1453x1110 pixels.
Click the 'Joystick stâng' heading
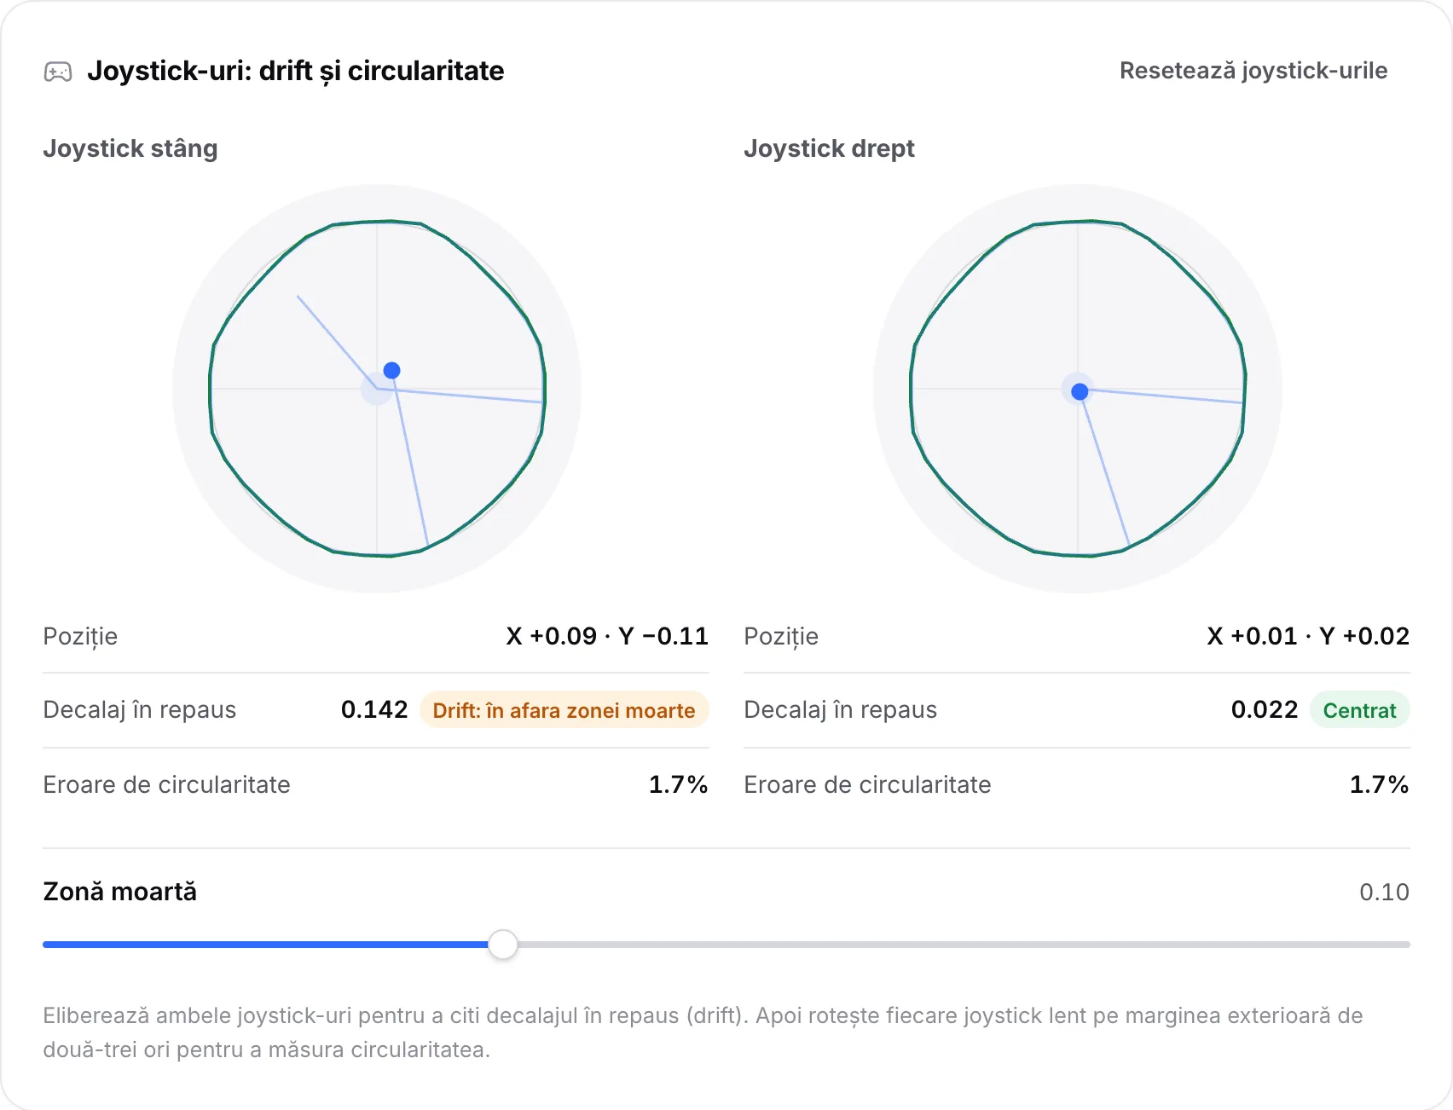point(130,148)
